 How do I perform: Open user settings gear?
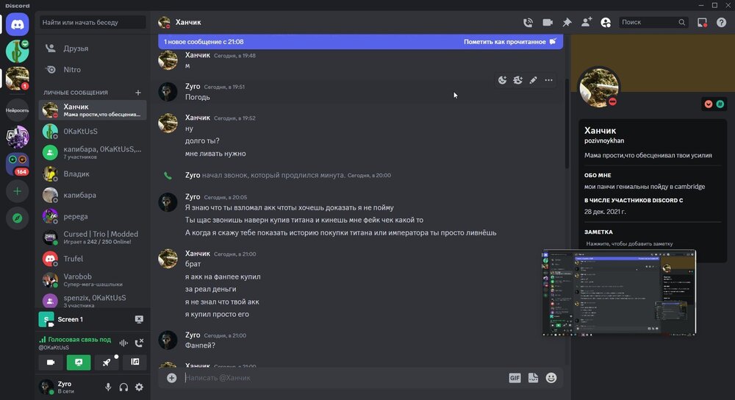tap(139, 387)
